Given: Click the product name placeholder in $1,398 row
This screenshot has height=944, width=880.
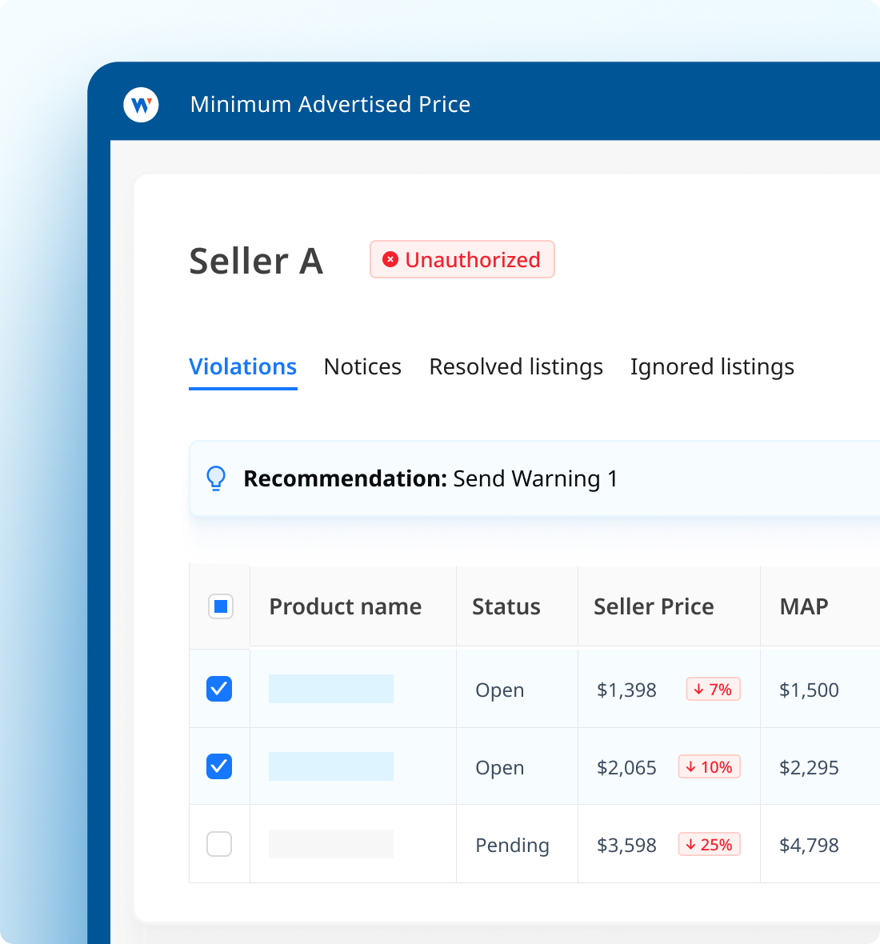Looking at the screenshot, I should coord(331,689).
